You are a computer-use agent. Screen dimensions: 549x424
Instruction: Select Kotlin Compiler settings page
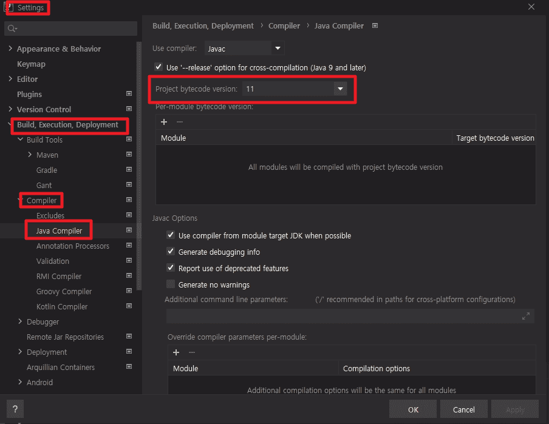tap(62, 306)
